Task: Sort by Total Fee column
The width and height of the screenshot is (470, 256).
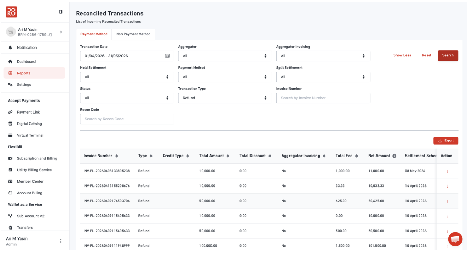Action: [356, 156]
